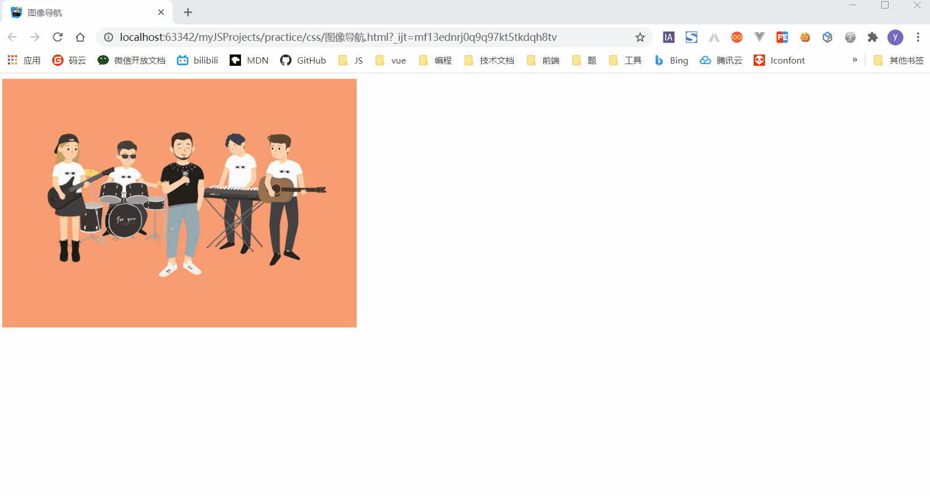Open the 应用 apps shortcut
The width and height of the screenshot is (930, 496).
click(24, 60)
